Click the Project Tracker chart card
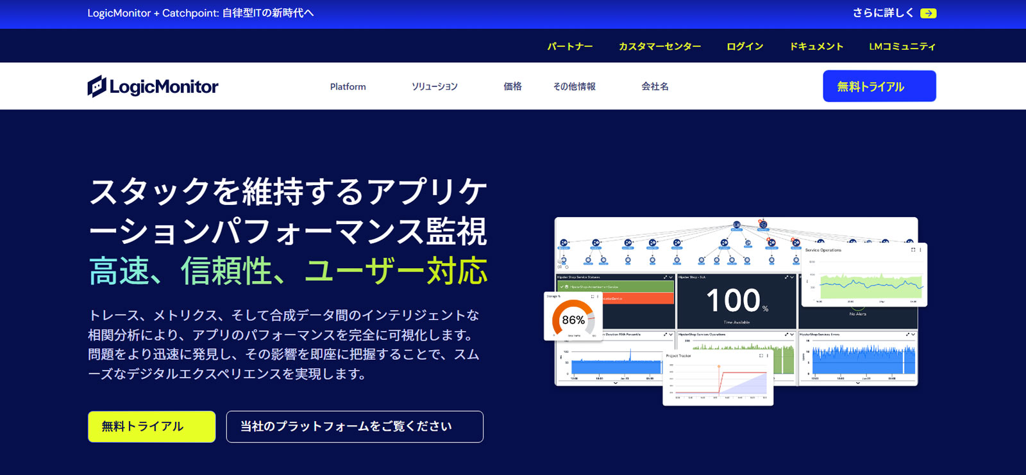 (x=718, y=378)
